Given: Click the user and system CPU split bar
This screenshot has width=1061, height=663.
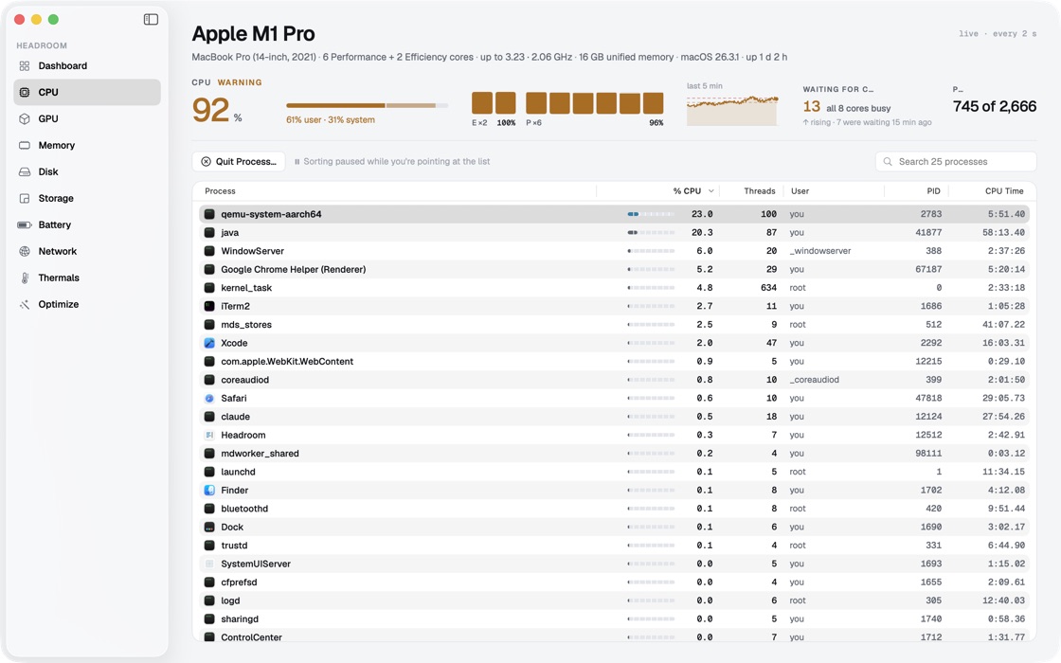Looking at the screenshot, I should point(367,105).
